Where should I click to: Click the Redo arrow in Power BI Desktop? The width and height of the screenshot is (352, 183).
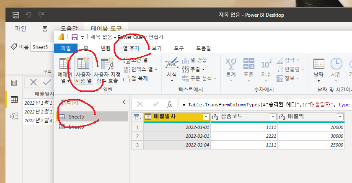point(41,15)
